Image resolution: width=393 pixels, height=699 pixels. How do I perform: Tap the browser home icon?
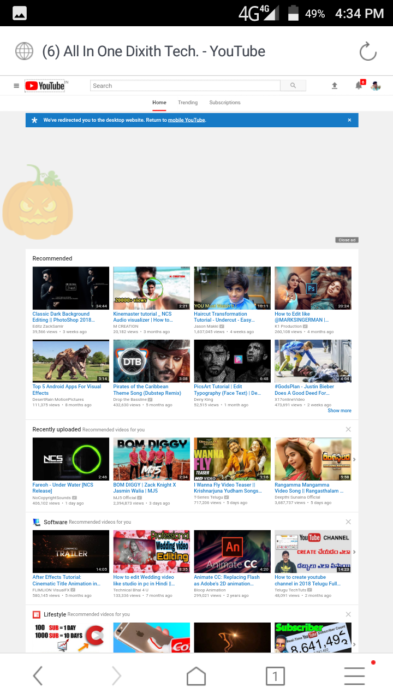coord(196,676)
